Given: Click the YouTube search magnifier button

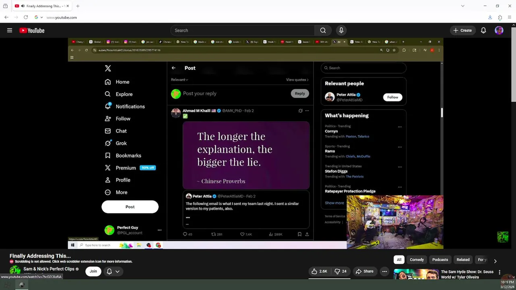Looking at the screenshot, I should [323, 31].
